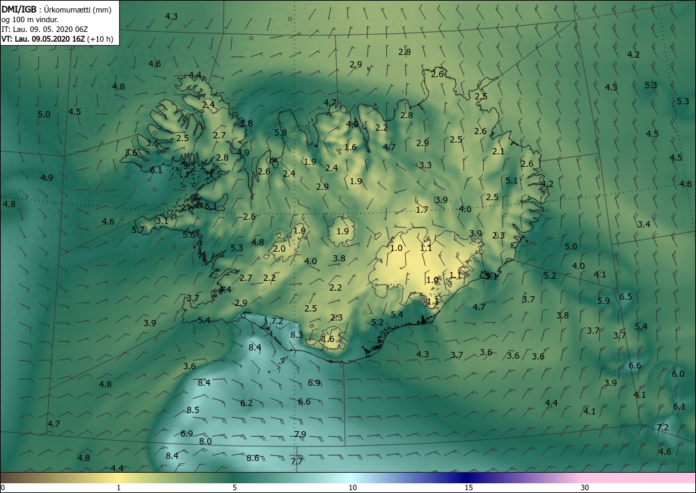This screenshot has height=493, width=696.
Task: Click the 5.9 precipitation value
Action: (603, 300)
